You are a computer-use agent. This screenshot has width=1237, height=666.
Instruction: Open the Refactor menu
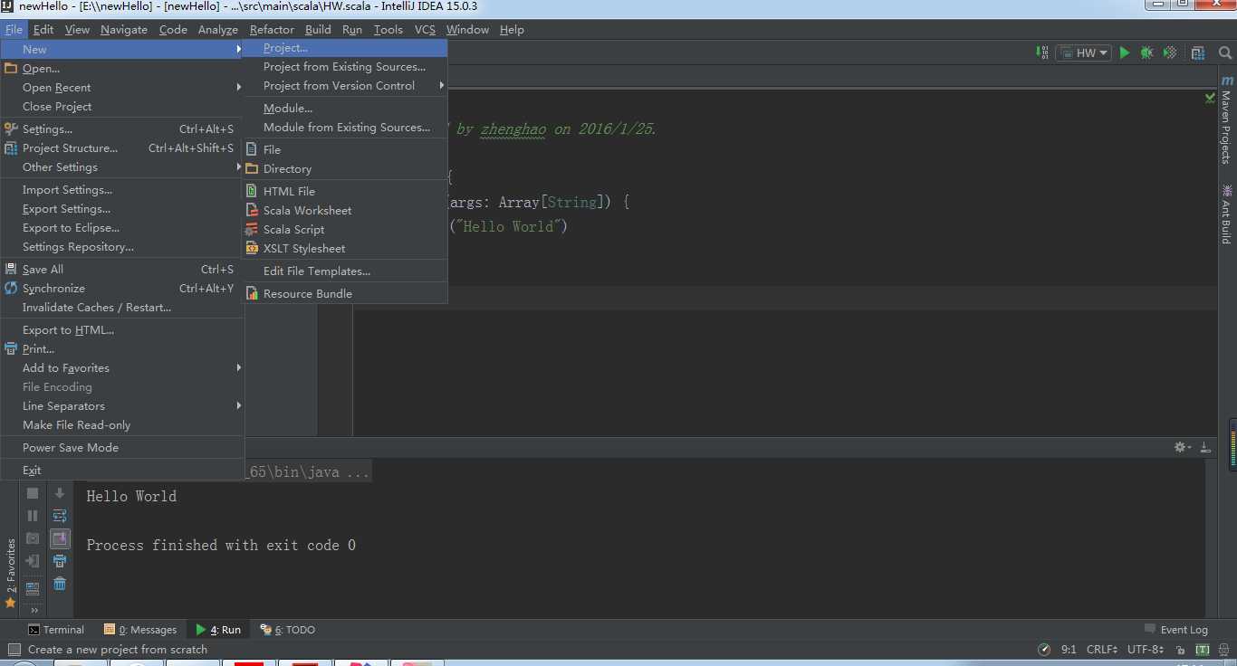click(272, 30)
